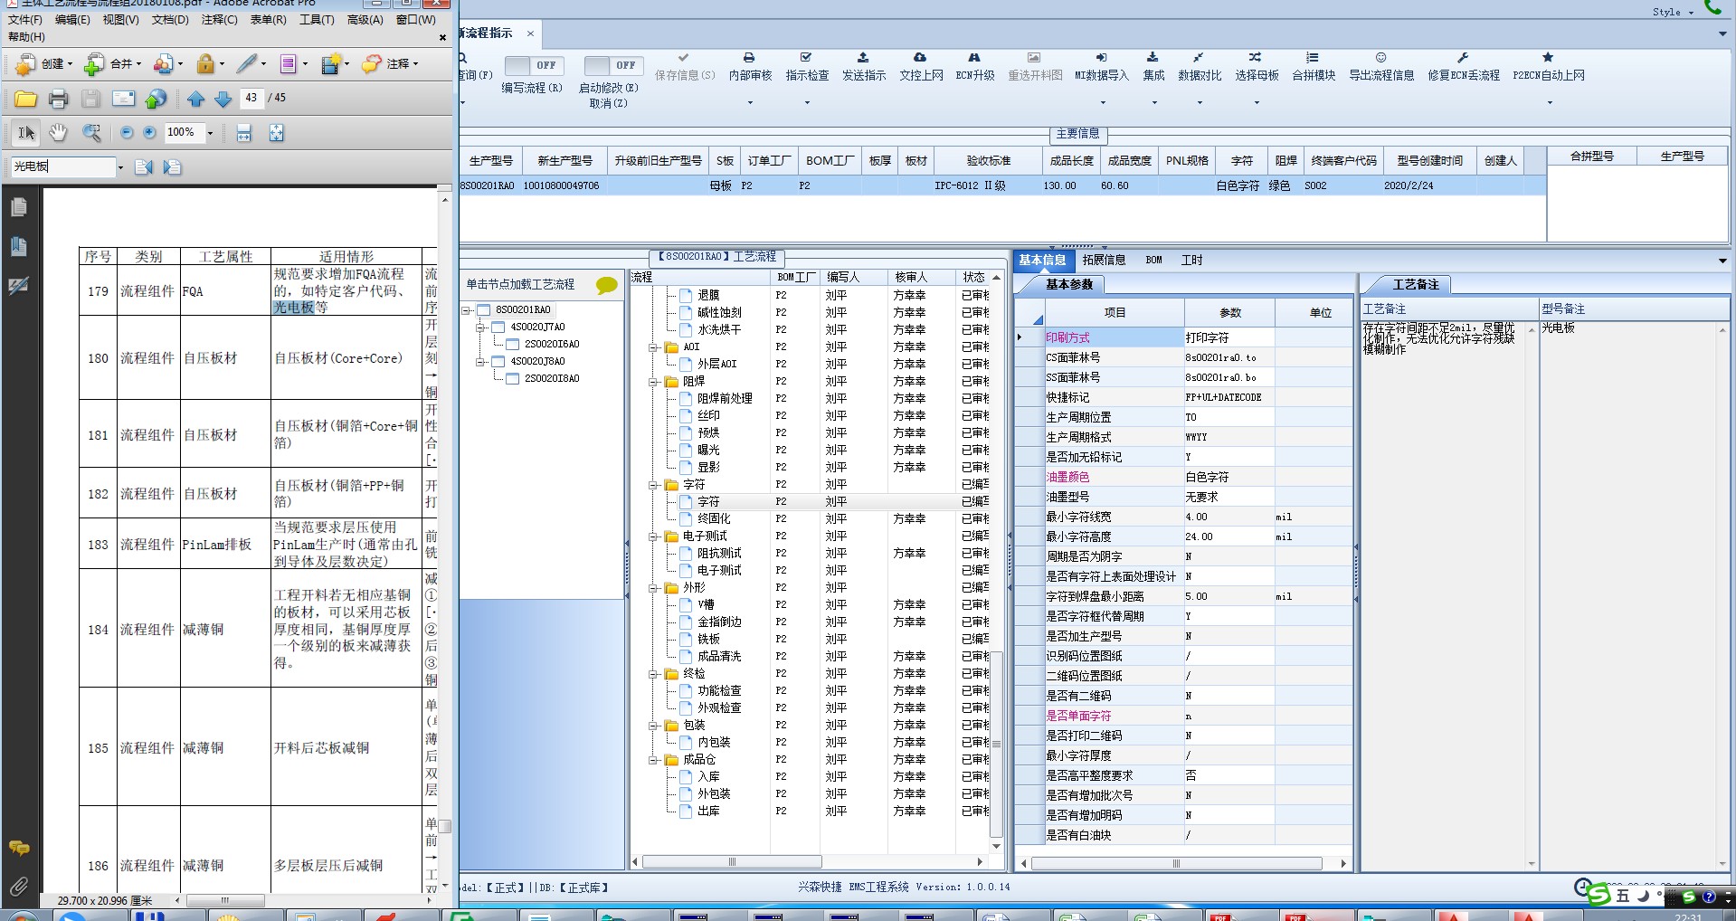Image resolution: width=1736 pixels, height=921 pixels.
Task: Click the page number input field
Action: [251, 99]
